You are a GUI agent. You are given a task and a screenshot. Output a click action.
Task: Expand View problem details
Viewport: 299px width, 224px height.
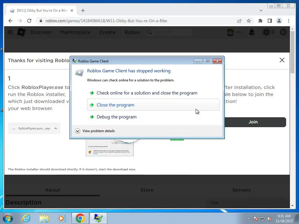(x=95, y=131)
